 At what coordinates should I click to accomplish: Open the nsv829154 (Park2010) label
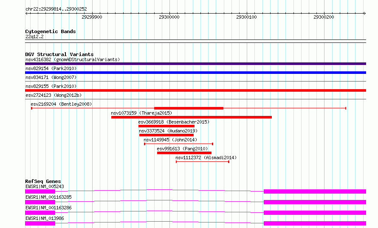click(x=51, y=68)
